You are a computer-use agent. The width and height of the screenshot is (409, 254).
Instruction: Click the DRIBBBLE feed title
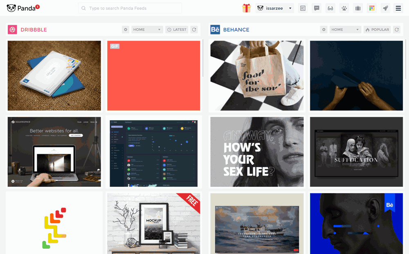[x=34, y=30]
